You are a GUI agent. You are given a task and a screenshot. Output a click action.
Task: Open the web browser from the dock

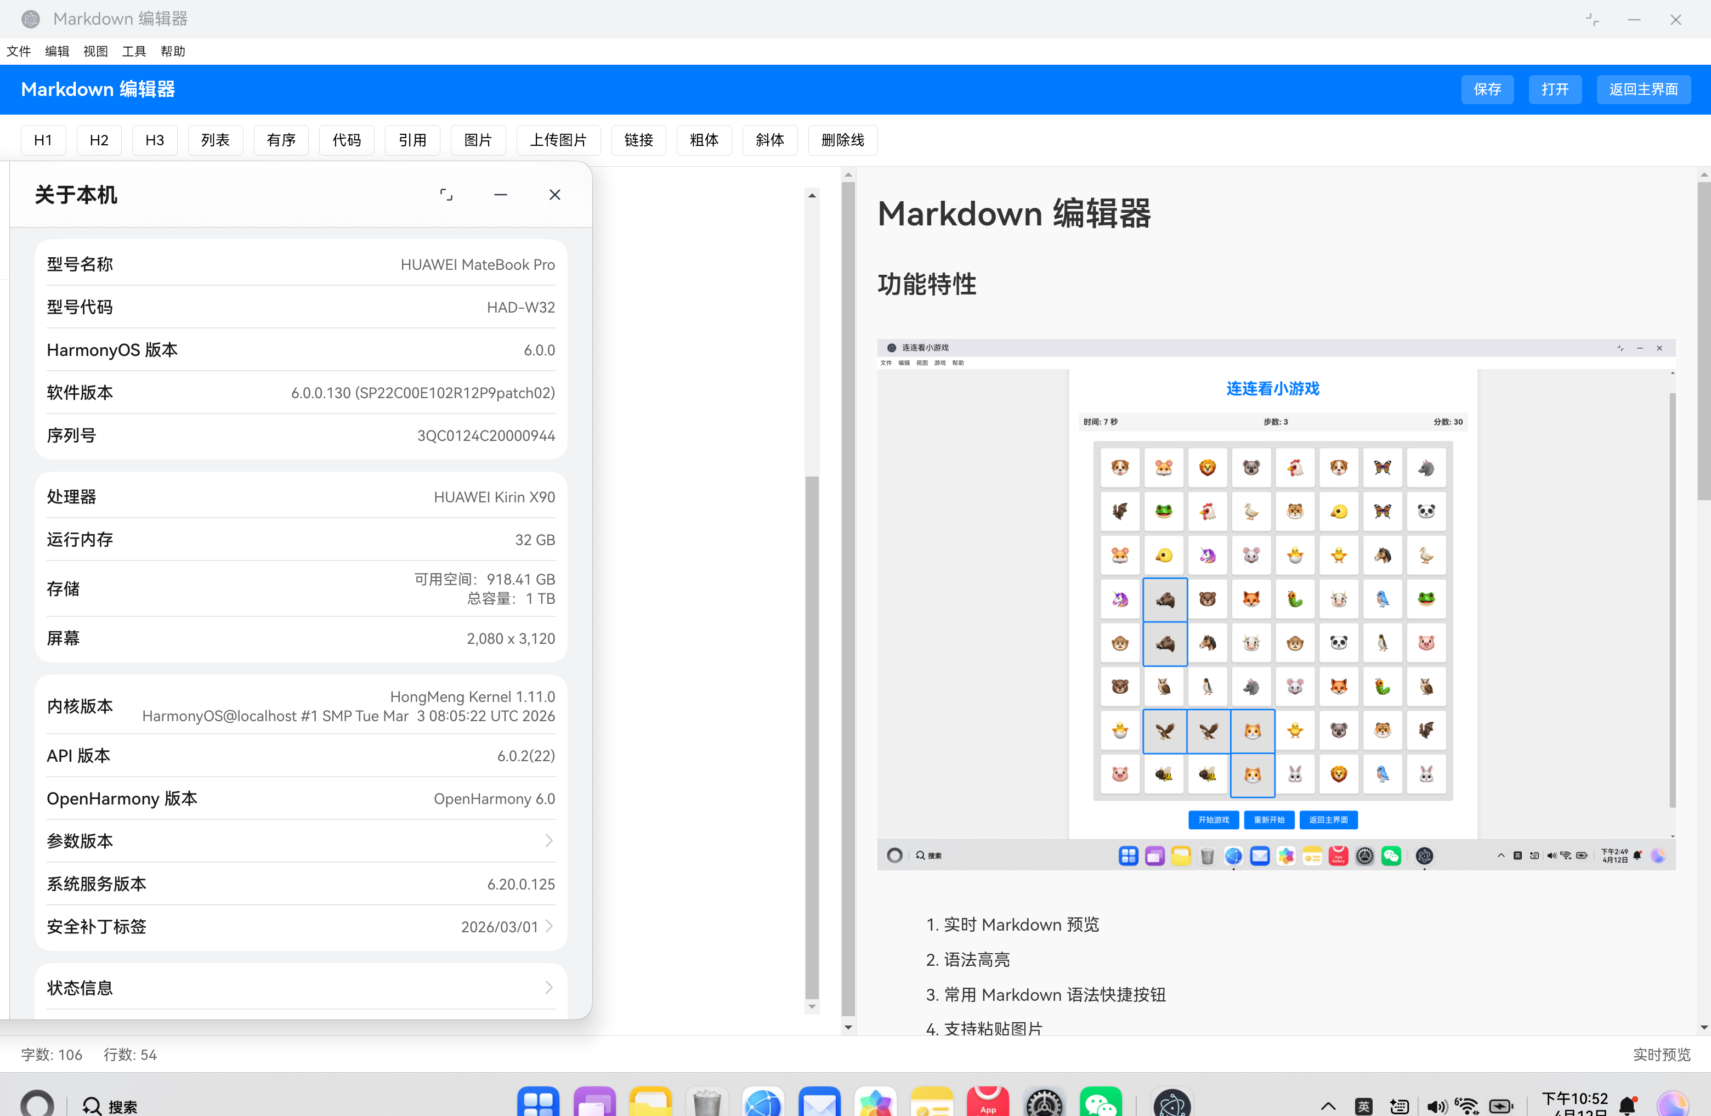click(763, 1104)
